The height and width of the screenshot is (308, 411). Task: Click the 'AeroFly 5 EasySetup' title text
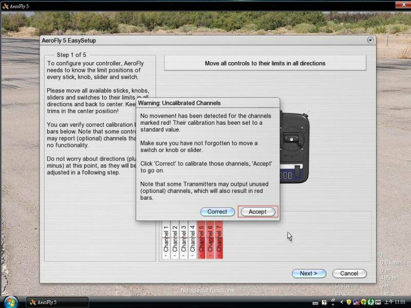[x=69, y=41]
